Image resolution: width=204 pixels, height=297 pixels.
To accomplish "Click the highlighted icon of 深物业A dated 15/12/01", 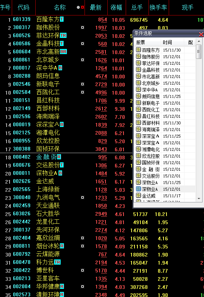I will (x=138, y=189).
